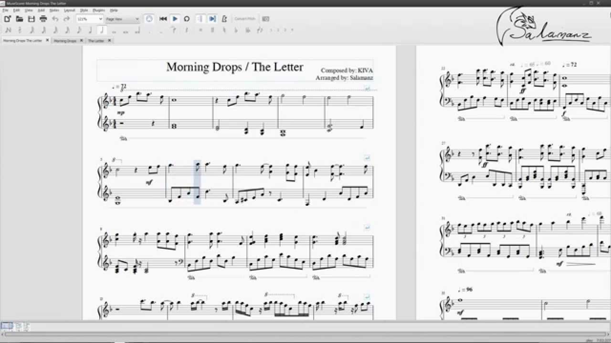Select eighth note duration

[x=79, y=30]
